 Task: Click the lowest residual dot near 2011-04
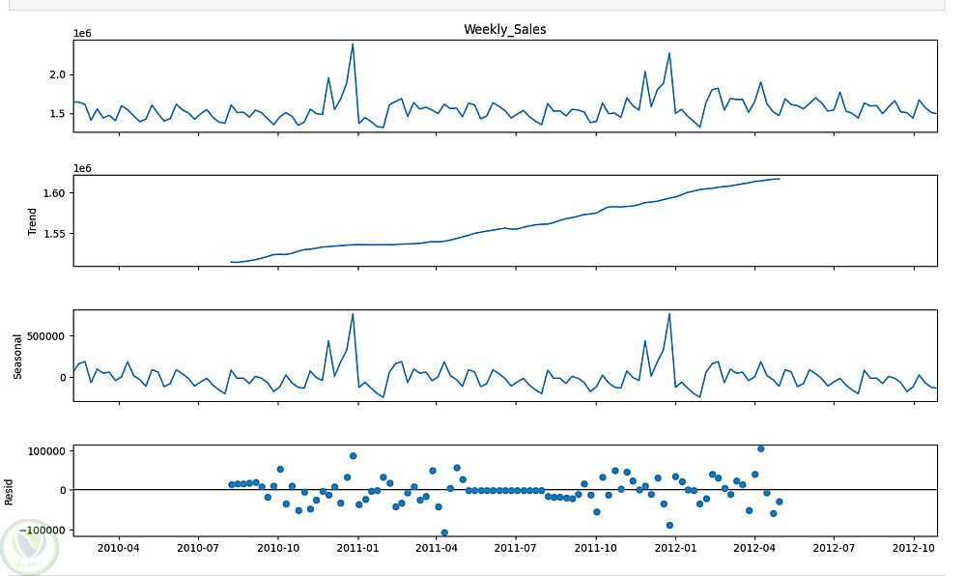[444, 533]
